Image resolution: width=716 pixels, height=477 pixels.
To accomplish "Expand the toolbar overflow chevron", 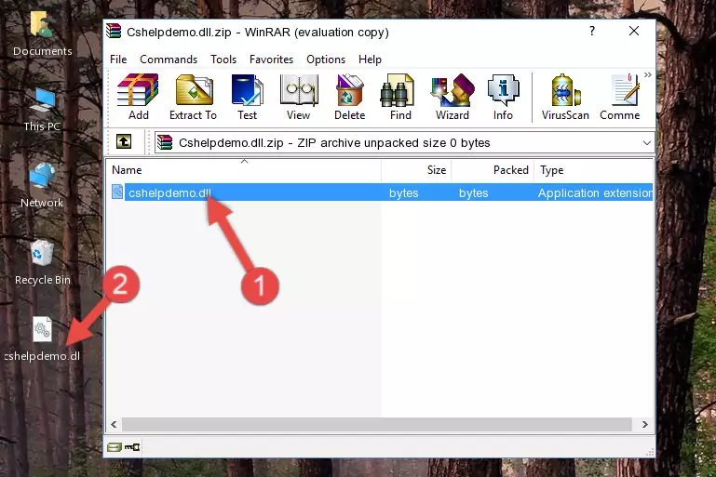I will tap(647, 75).
